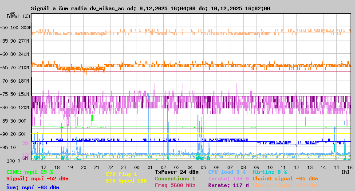Click hour '08' on the time axis
The height and width of the screenshot is (191, 355).
(x=243, y=167)
